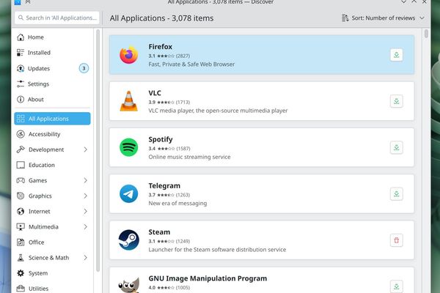This screenshot has height=293, width=440.
Task: Open the Sort: Number of reviews dropdown
Action: (x=383, y=18)
